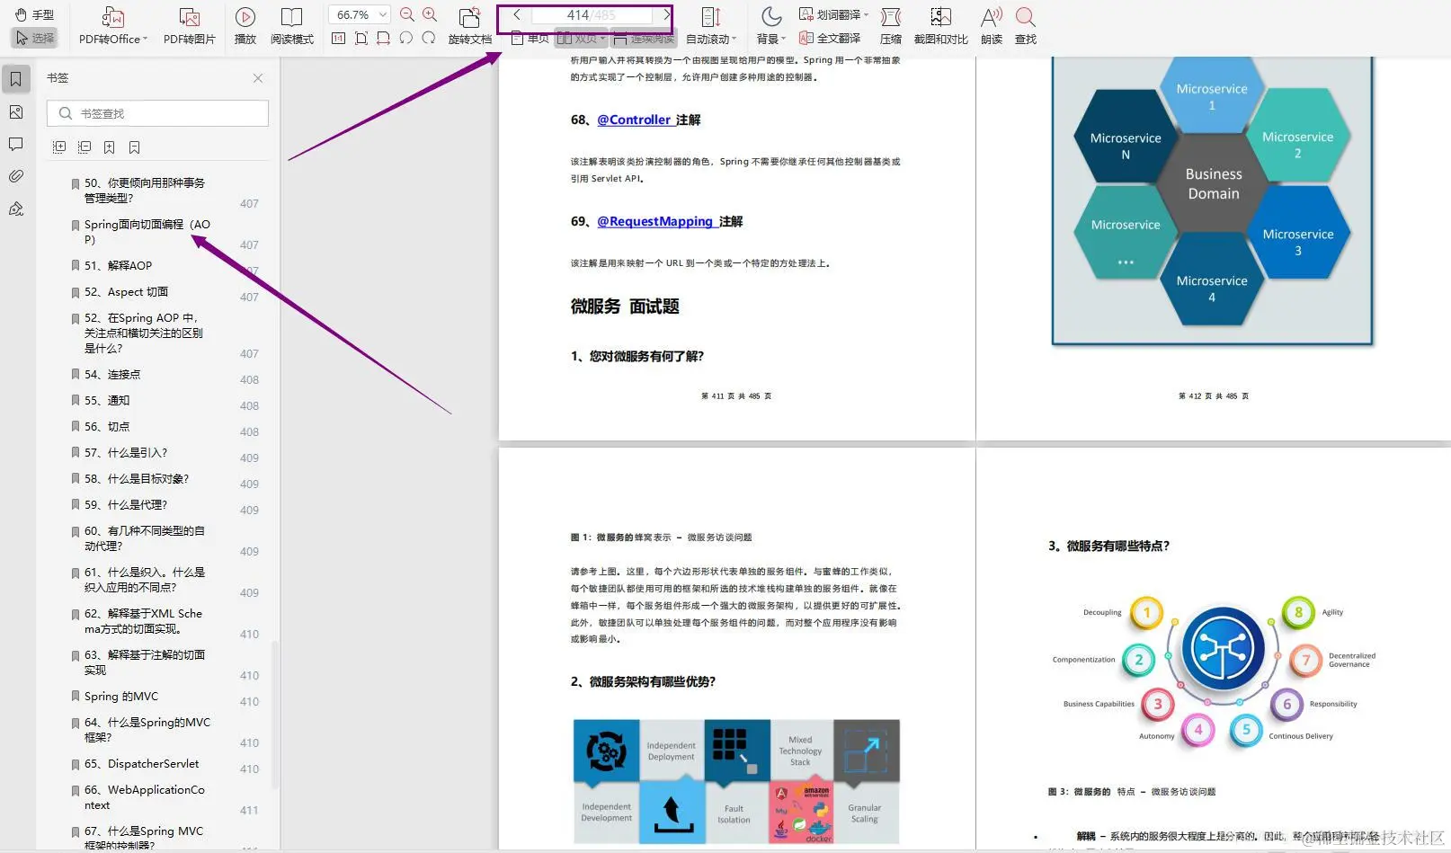Click the fit page icon
This screenshot has width=1451, height=853.
(x=361, y=38)
